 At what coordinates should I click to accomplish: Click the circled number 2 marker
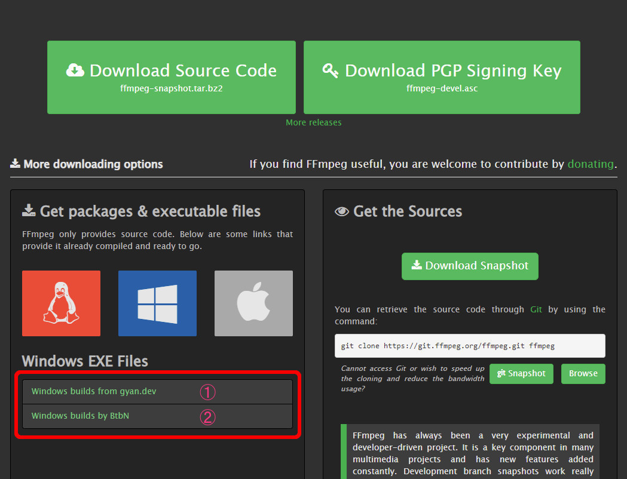(x=207, y=417)
